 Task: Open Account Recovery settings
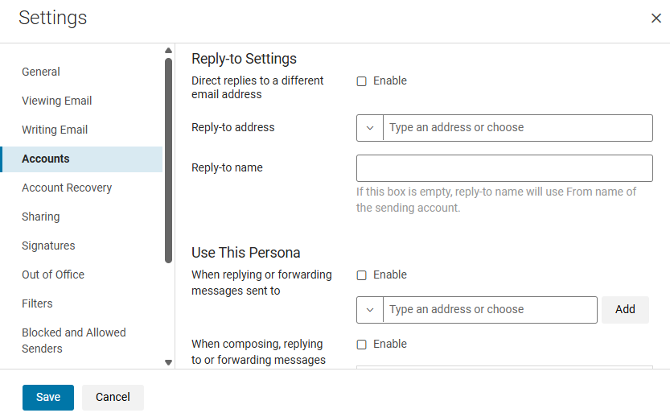pos(67,188)
